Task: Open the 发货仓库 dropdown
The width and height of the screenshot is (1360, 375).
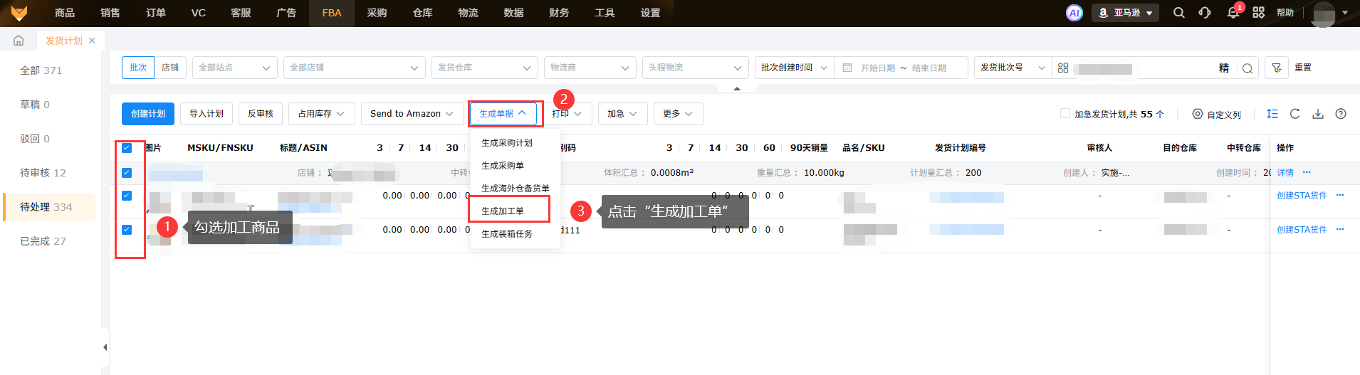Action: pyautogui.click(x=485, y=68)
